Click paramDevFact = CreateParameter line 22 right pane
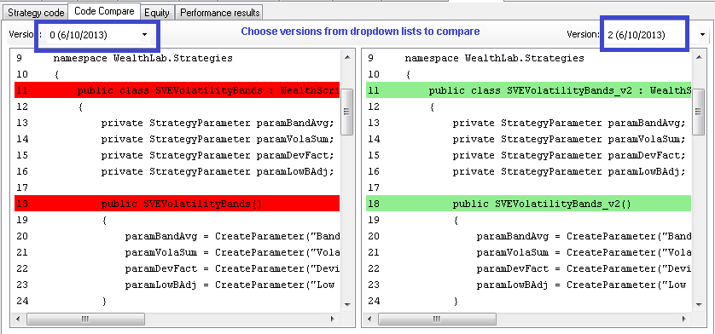The width and height of the screenshot is (715, 334). [584, 268]
